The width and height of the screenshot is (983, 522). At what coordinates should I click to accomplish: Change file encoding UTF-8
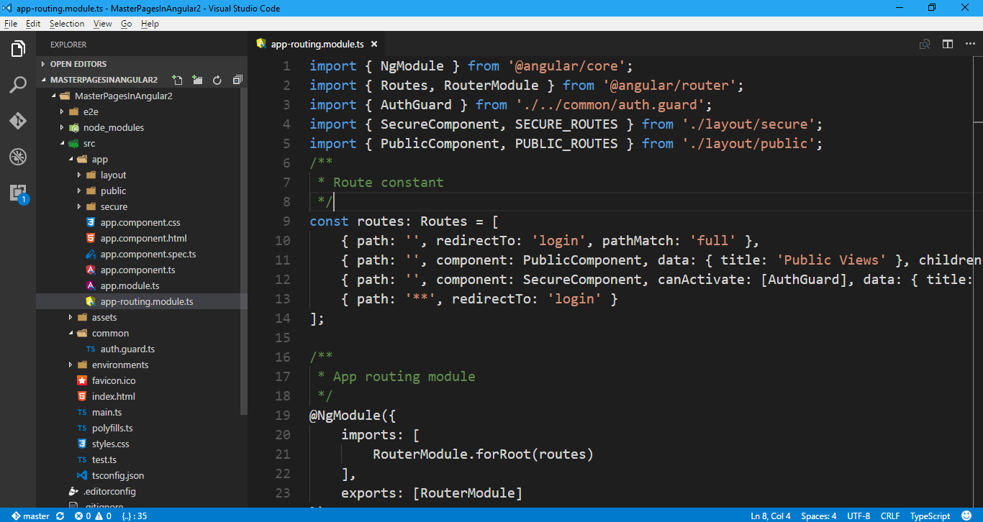coord(859,516)
